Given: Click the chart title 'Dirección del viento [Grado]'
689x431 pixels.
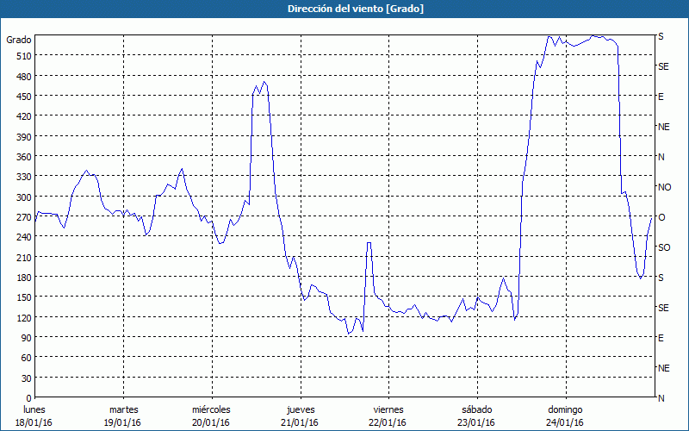Looking at the screenshot, I should click(344, 9).
